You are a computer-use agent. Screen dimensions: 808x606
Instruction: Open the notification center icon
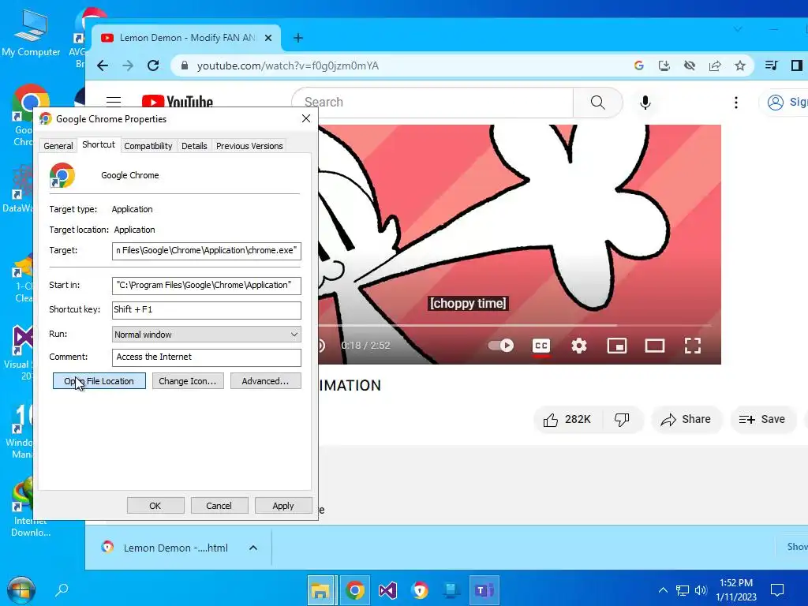pyautogui.click(x=777, y=590)
